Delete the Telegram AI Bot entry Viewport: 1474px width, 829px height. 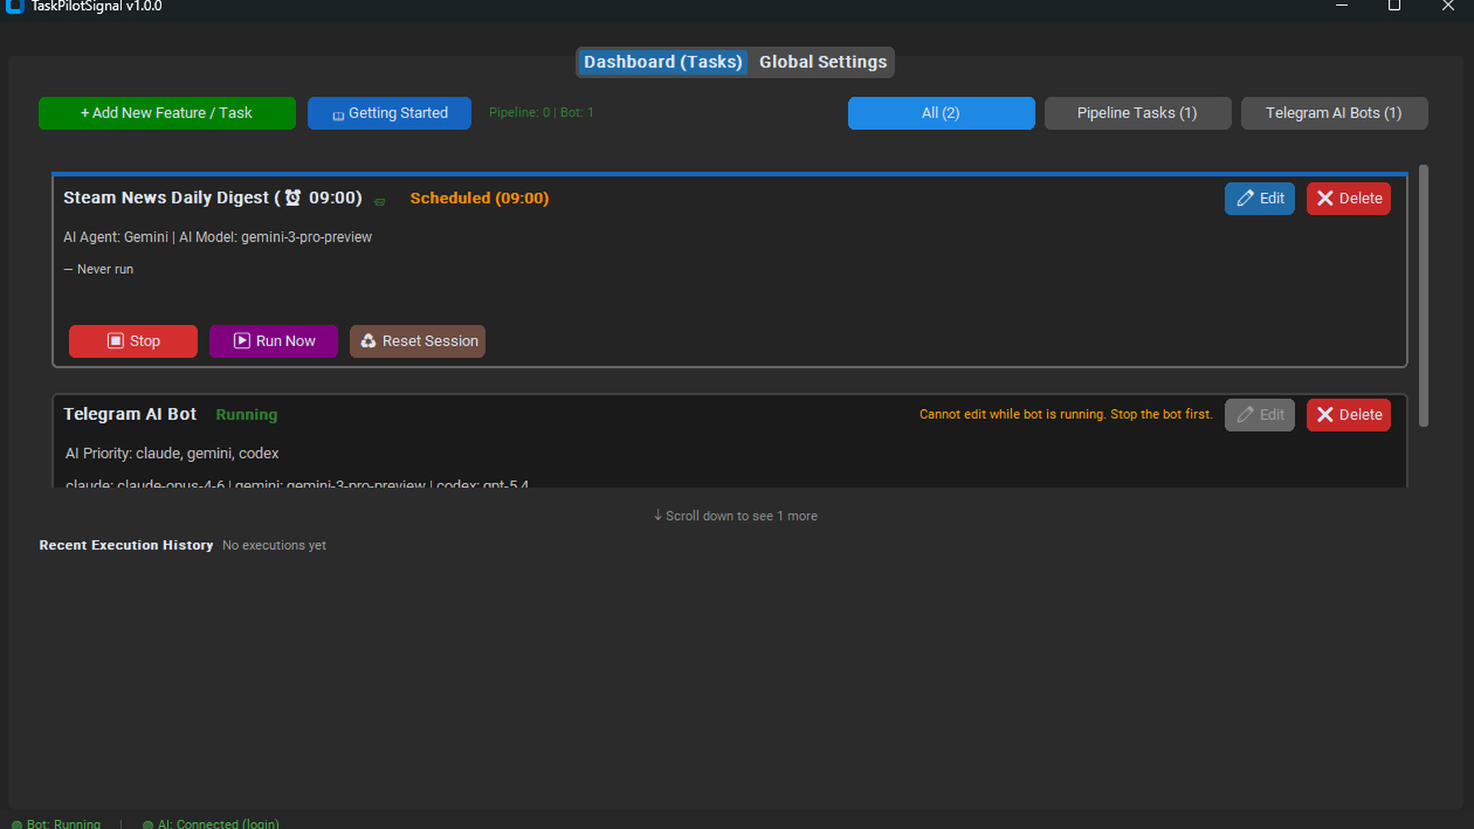tap(1348, 414)
